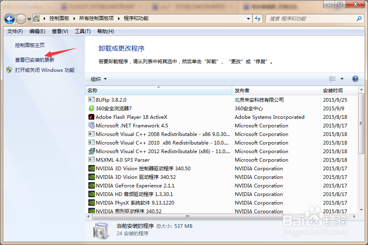This screenshot has width=368, height=245.
Task: Open 查看已安装的更新 link
Action: (x=35, y=60)
